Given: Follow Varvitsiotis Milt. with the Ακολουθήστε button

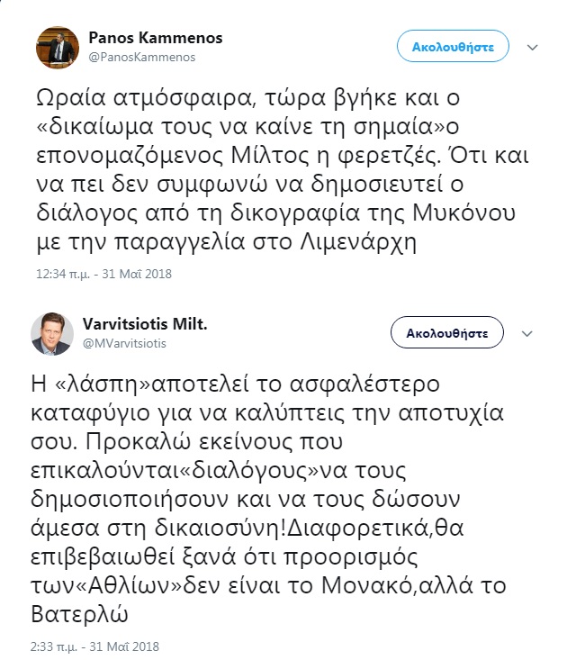Looking at the screenshot, I should (447, 332).
